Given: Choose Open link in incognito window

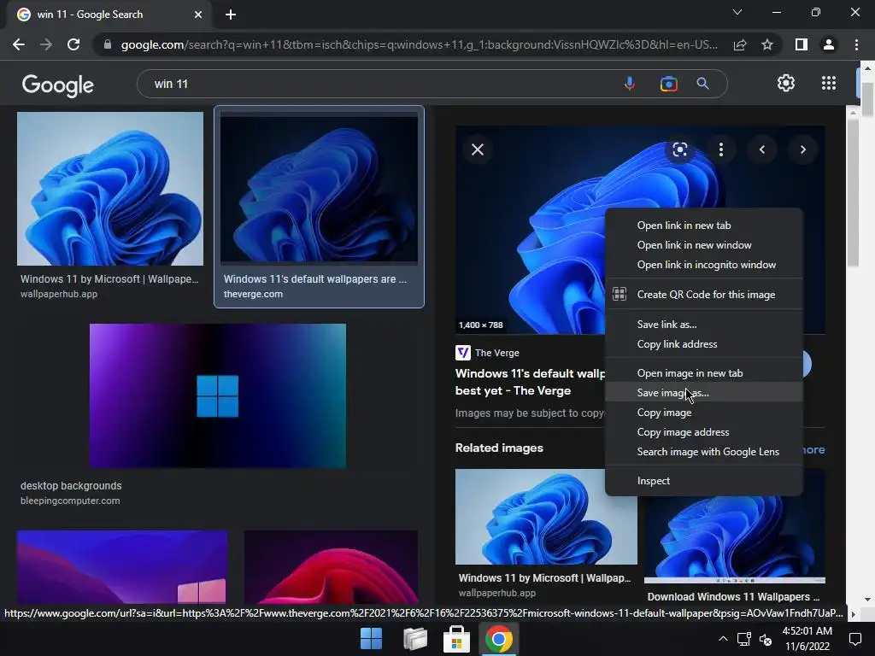Looking at the screenshot, I should point(704,265).
